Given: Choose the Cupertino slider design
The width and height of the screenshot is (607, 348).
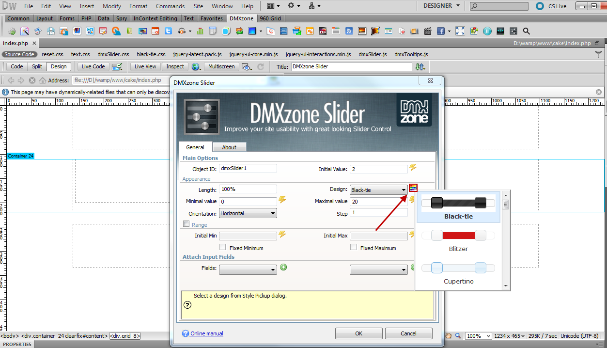Looking at the screenshot, I should [458, 273].
